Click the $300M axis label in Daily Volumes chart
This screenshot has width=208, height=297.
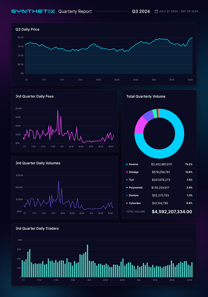(19, 175)
